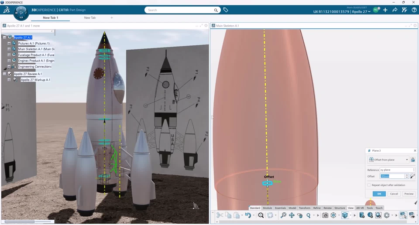Viewport: 419px width, 225px height.
Task: Select the Pan arrows tool
Action: pos(292,215)
